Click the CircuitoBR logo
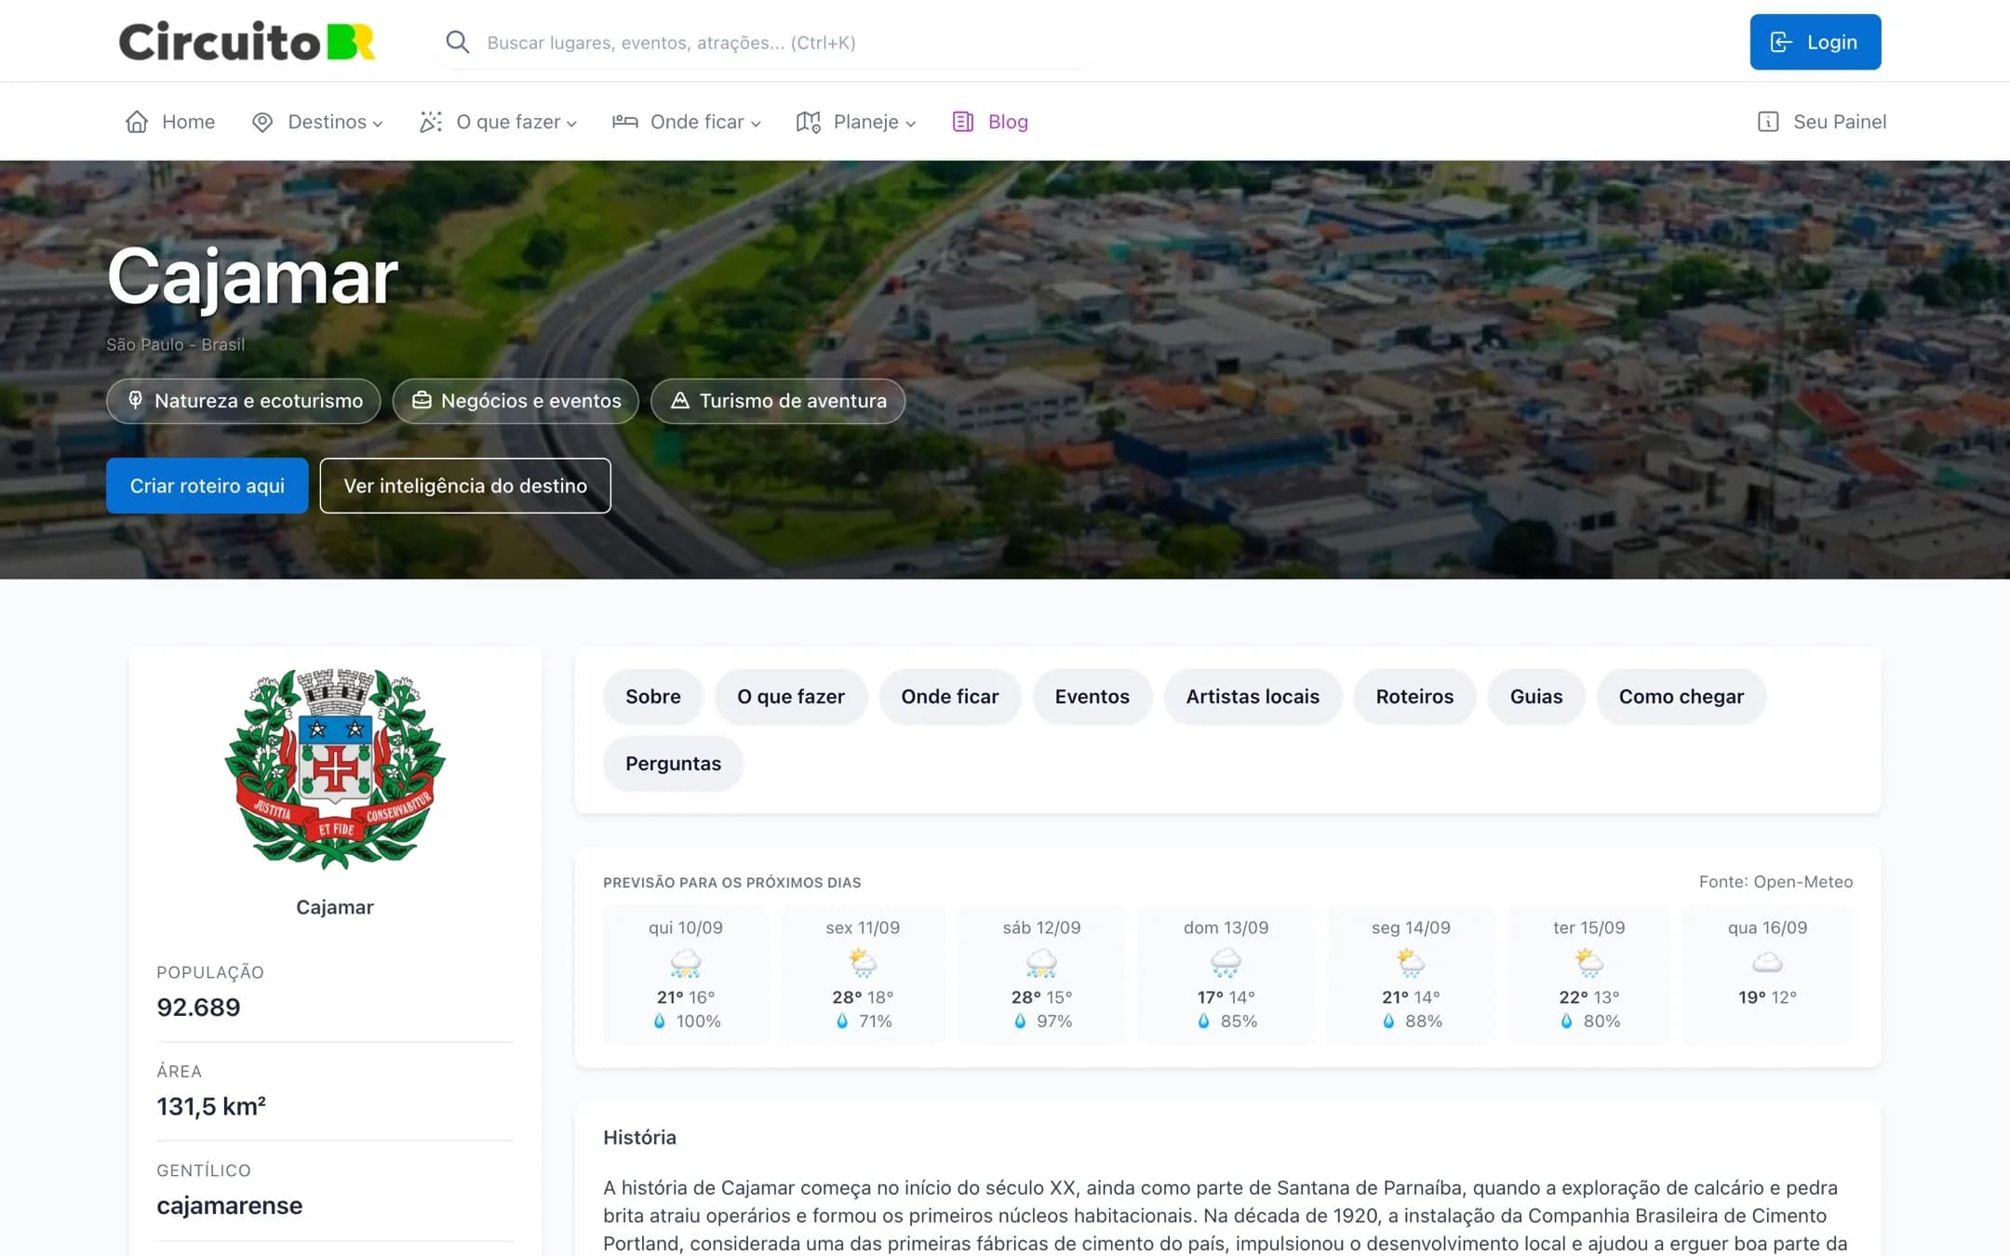 tap(247, 42)
